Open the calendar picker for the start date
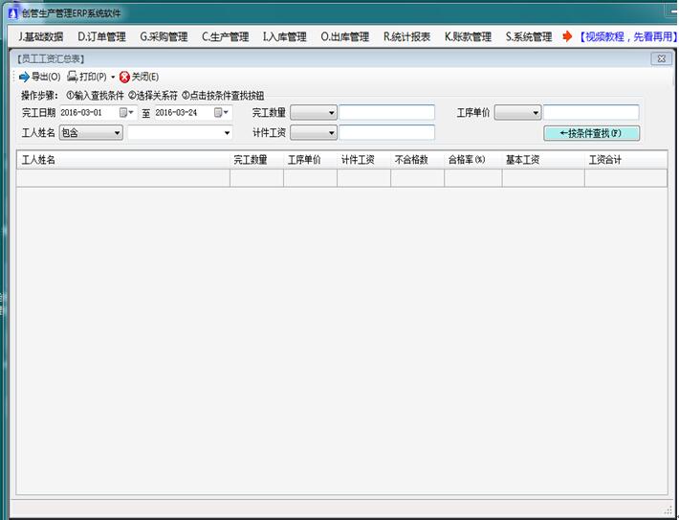The width and height of the screenshot is (679, 520). coord(123,113)
